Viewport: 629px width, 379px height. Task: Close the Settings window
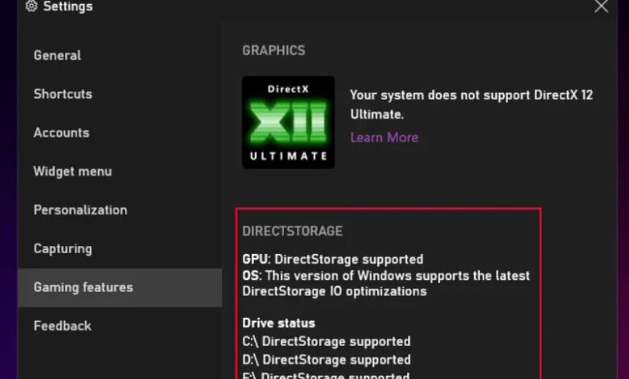602,6
